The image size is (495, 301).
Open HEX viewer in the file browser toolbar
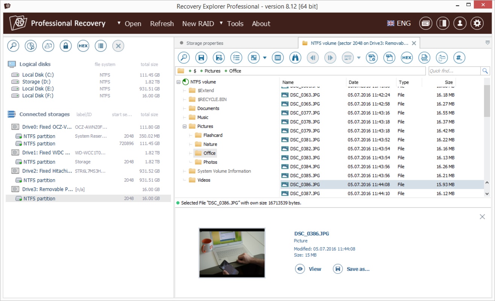coord(407,58)
